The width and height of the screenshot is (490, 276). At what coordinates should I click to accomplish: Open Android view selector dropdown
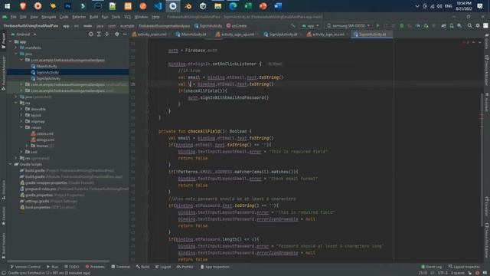click(24, 34)
